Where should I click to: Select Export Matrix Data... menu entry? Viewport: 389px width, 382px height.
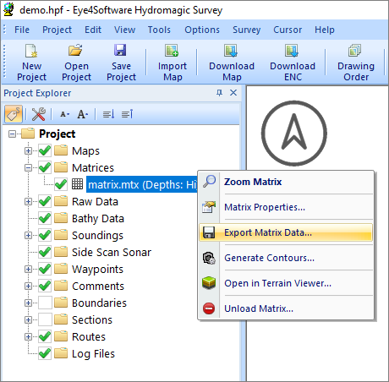(x=286, y=232)
